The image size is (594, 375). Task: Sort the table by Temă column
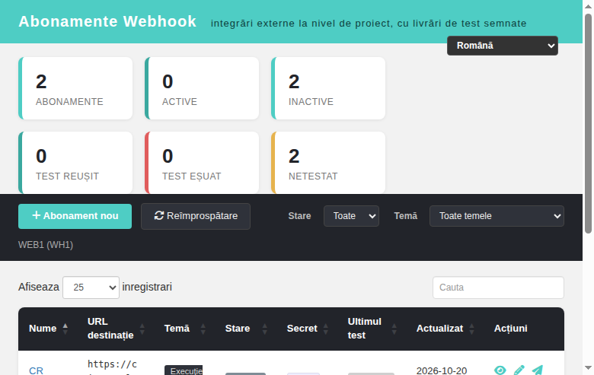[x=184, y=329]
